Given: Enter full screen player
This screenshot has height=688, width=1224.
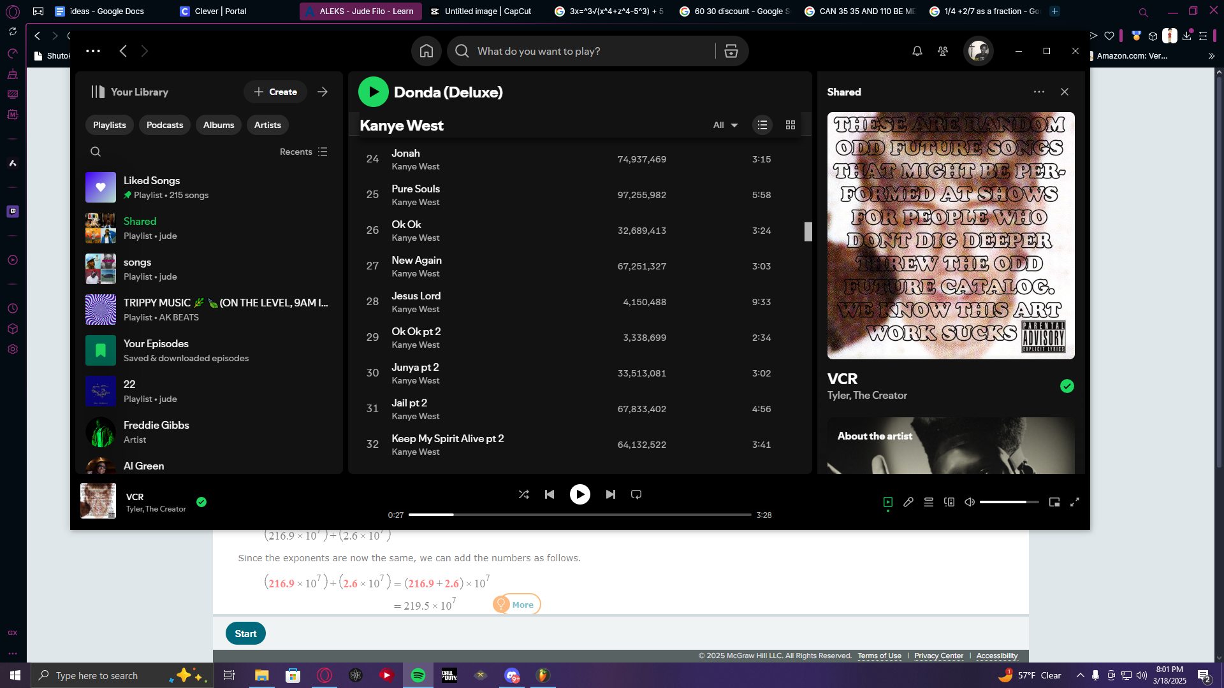Looking at the screenshot, I should [1075, 502].
